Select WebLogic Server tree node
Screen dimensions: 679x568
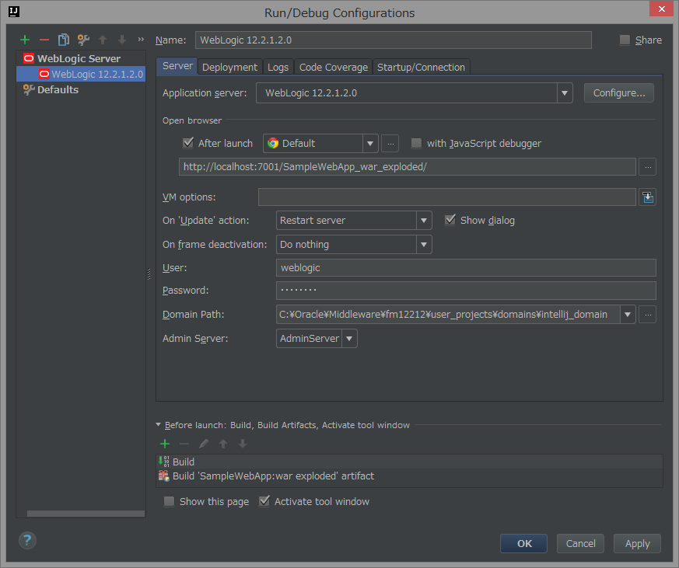click(x=79, y=58)
